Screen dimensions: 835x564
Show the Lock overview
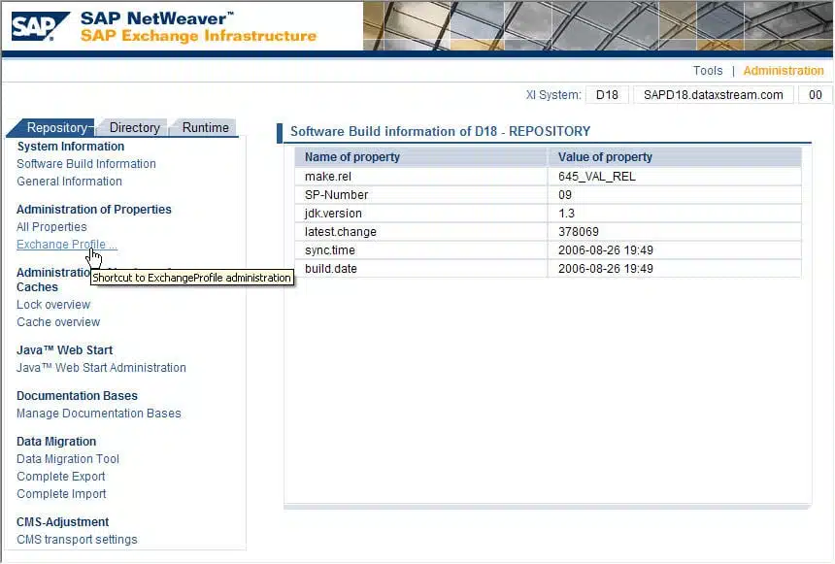[52, 304]
